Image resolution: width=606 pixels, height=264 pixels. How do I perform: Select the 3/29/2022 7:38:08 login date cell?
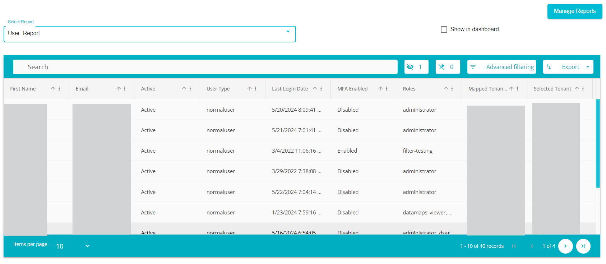[x=297, y=171]
